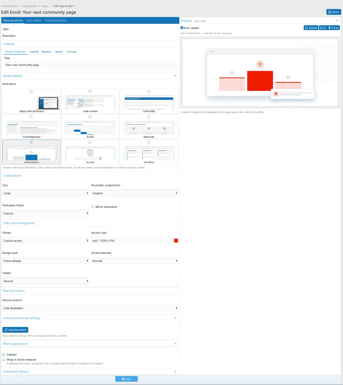Open the Size dropdown
This screenshot has height=385, width=343.
click(x=46, y=193)
